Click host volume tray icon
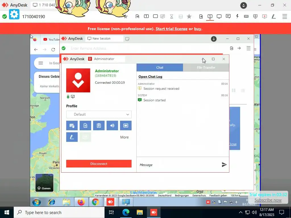The height and width of the screenshot is (218, 291). pos(254,212)
